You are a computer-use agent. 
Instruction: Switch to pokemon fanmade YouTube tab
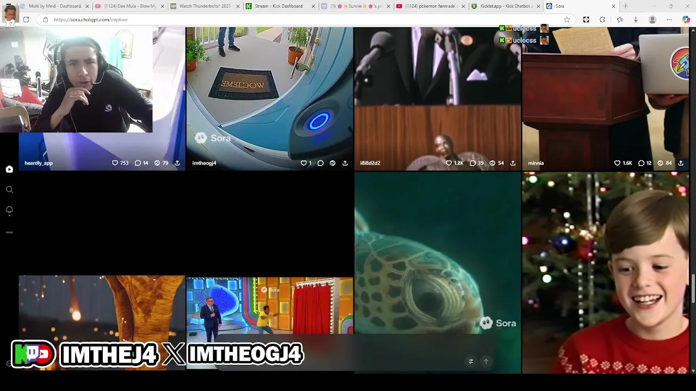point(431,6)
